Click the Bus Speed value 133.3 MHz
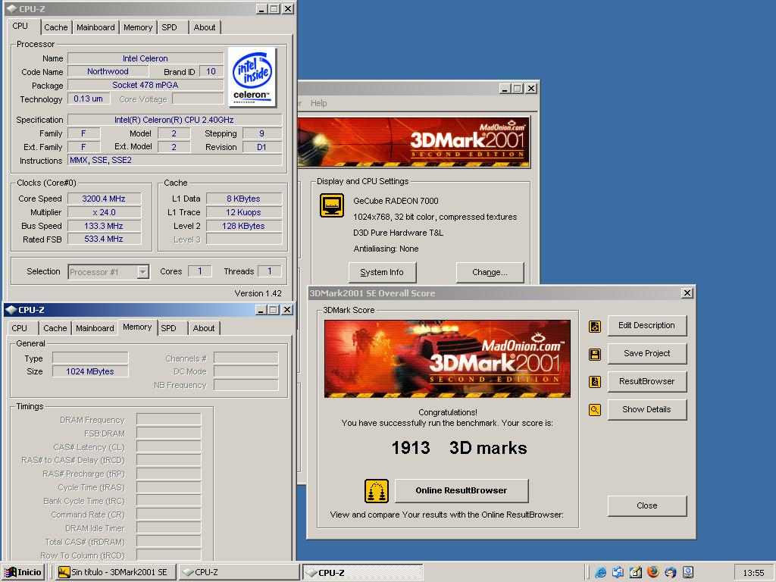The height and width of the screenshot is (582, 776). pos(104,226)
